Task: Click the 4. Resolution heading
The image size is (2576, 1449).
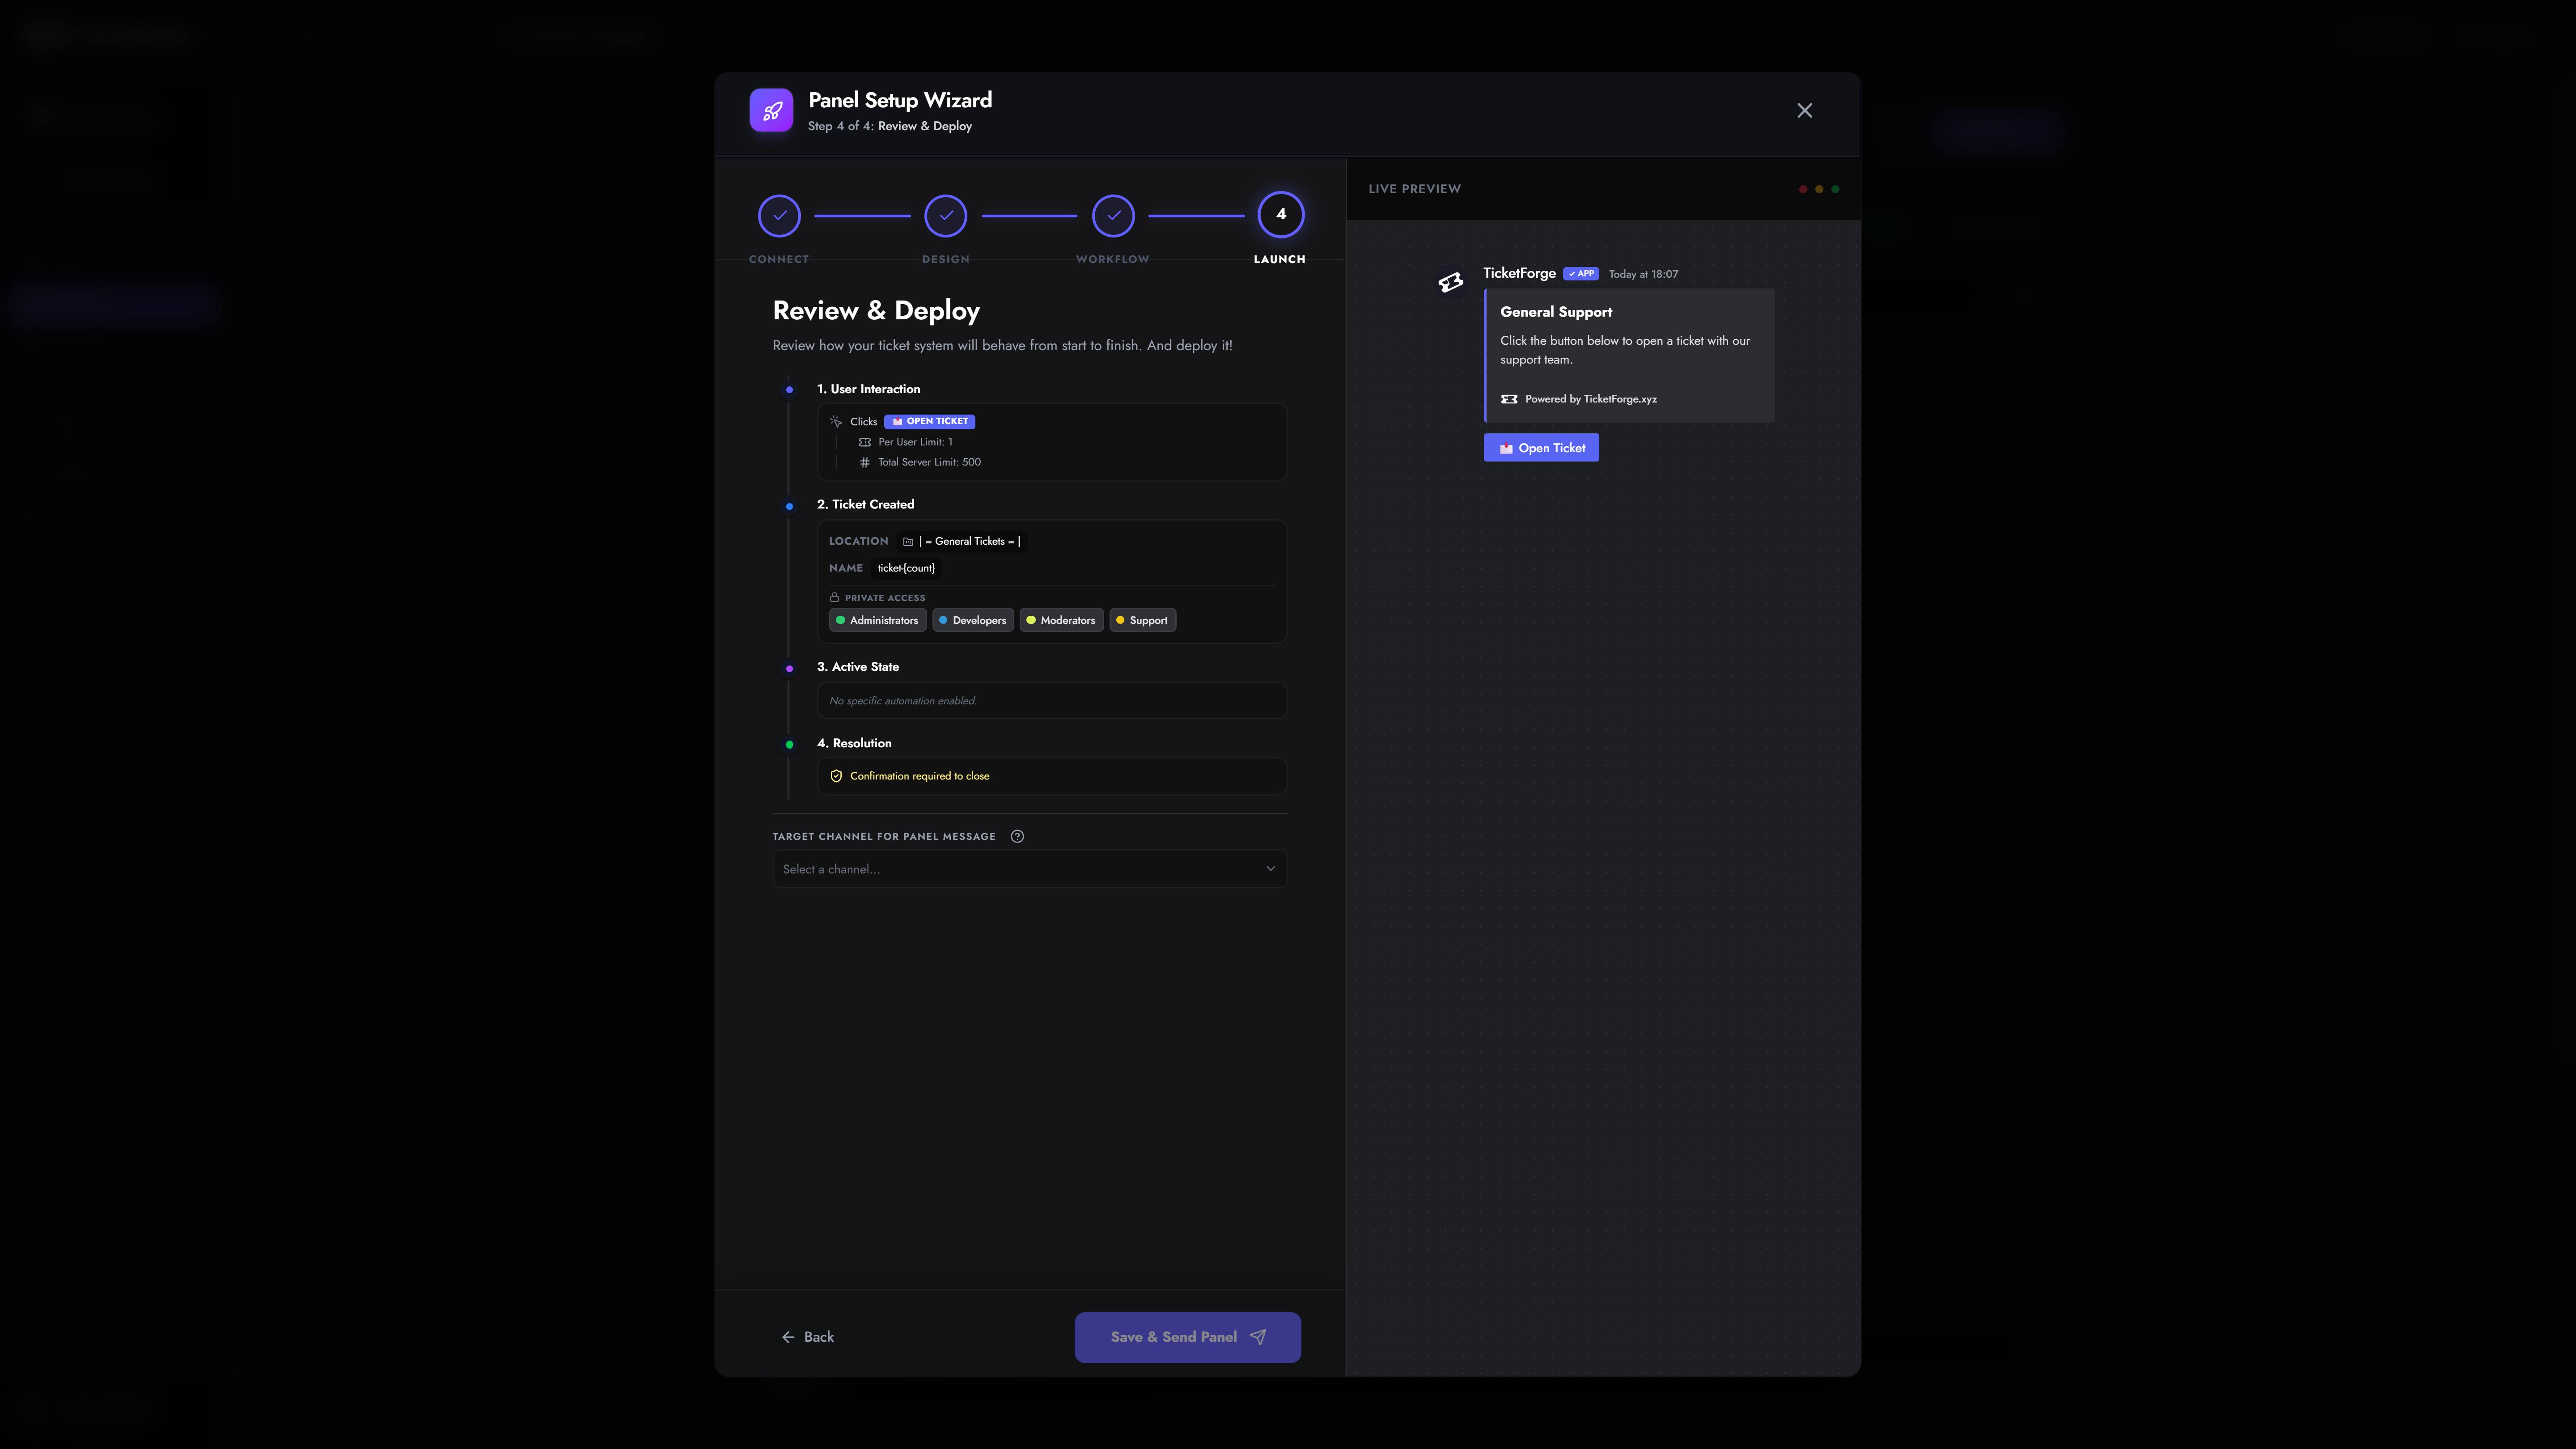Action: tap(854, 743)
